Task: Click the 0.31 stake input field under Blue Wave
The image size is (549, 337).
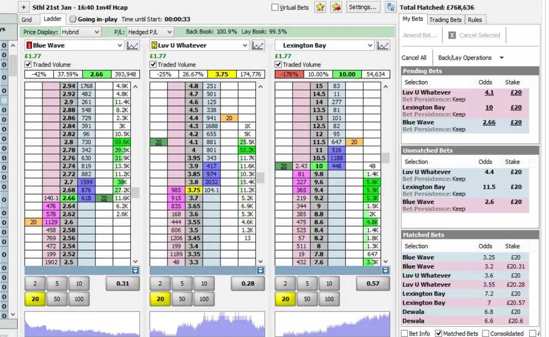Action: [123, 283]
